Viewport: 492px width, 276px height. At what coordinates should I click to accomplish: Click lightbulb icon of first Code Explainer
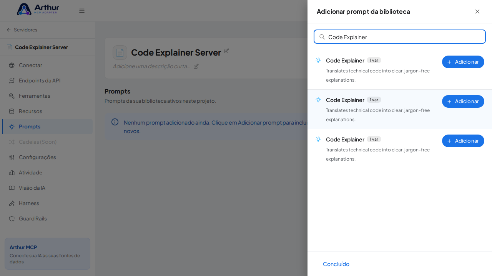click(x=318, y=60)
